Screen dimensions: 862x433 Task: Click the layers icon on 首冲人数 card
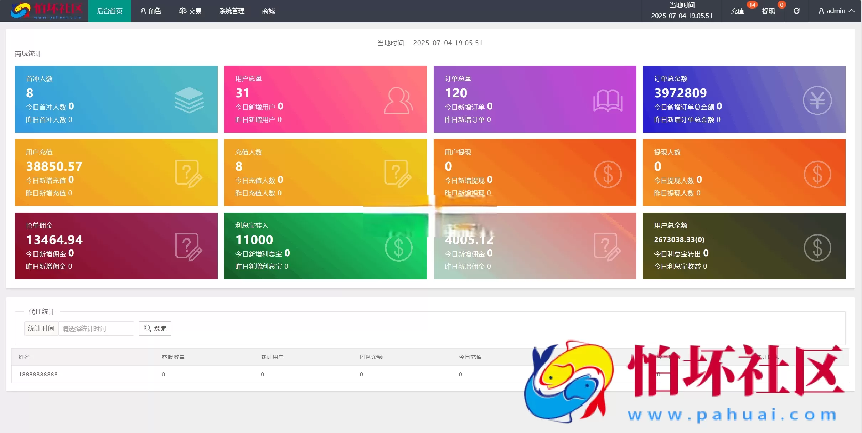point(189,100)
